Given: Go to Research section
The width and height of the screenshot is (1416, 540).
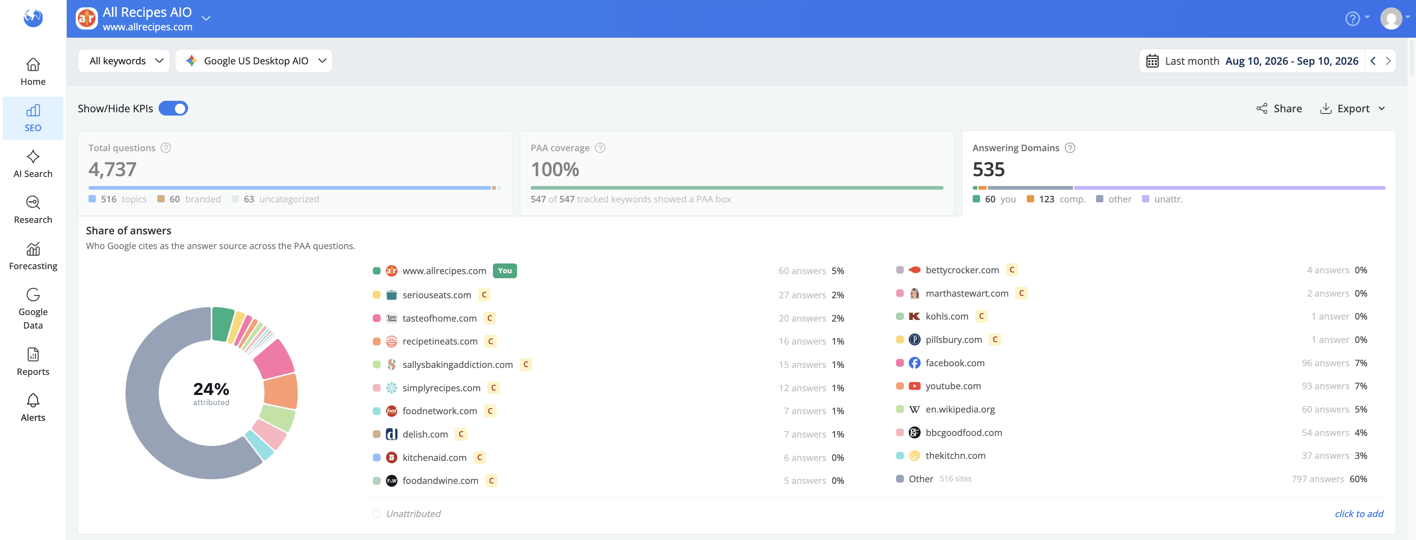Looking at the screenshot, I should click(33, 210).
